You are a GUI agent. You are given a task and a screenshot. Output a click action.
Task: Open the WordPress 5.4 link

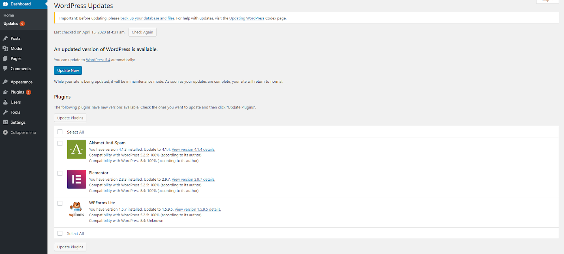98,60
